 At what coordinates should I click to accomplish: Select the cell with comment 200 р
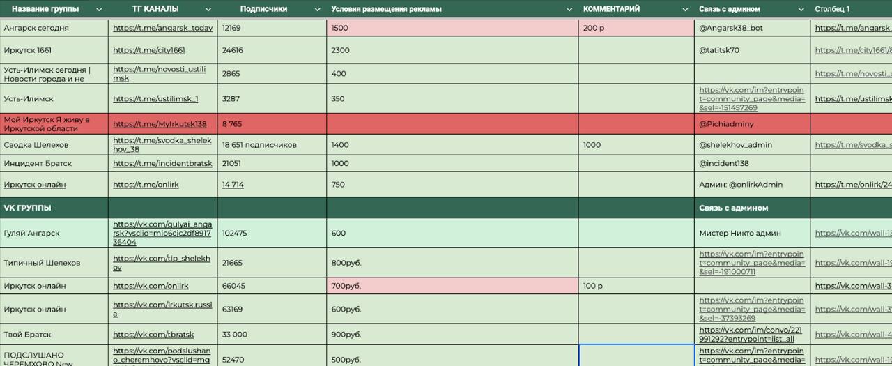(636, 28)
